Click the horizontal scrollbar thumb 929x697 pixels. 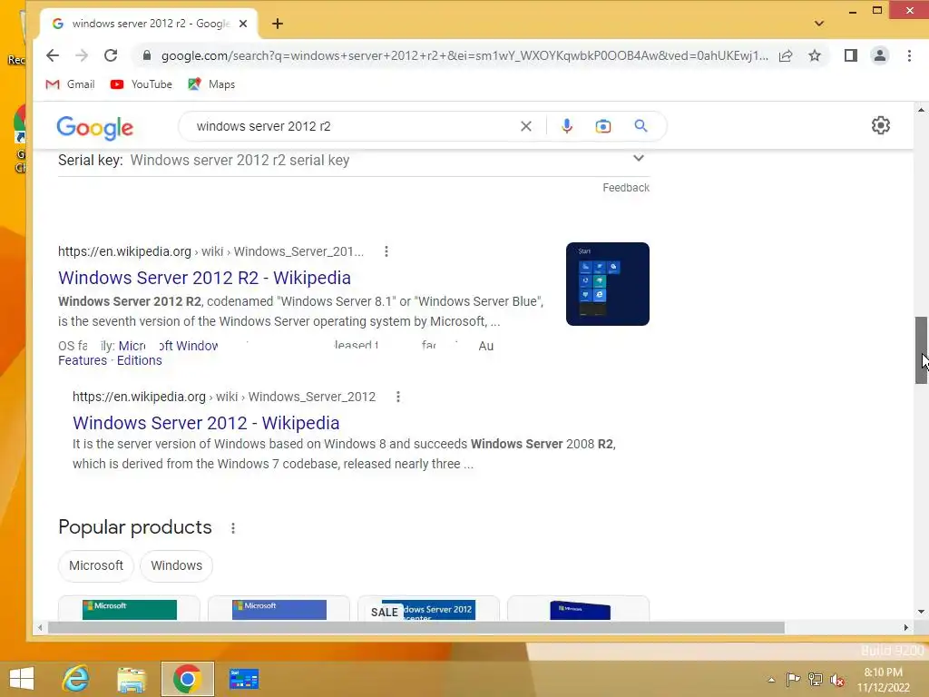click(416, 627)
